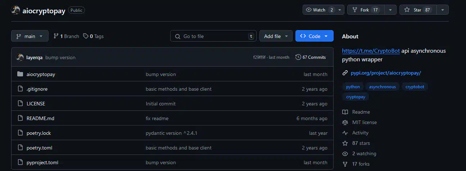The height and width of the screenshot is (171, 466).
Task: Open the poetry.toml file
Action: point(40,148)
